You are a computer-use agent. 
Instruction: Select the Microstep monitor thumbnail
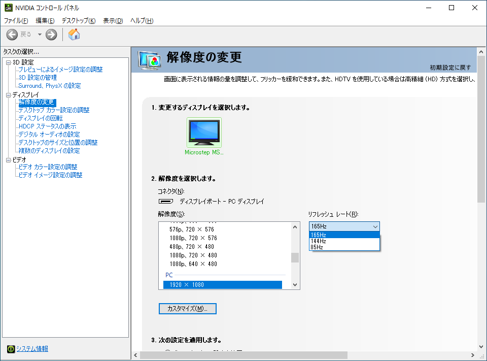[x=204, y=133]
